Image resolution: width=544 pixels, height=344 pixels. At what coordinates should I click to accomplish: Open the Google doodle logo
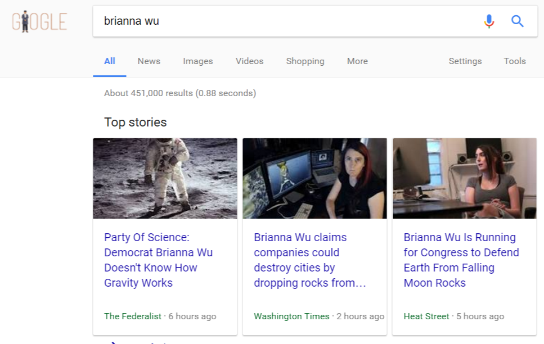coord(39,21)
